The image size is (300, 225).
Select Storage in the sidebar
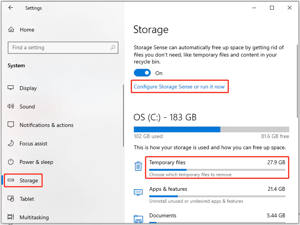[x=29, y=180]
